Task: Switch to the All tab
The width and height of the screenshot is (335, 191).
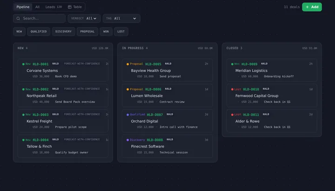Action: [x=37, y=7]
